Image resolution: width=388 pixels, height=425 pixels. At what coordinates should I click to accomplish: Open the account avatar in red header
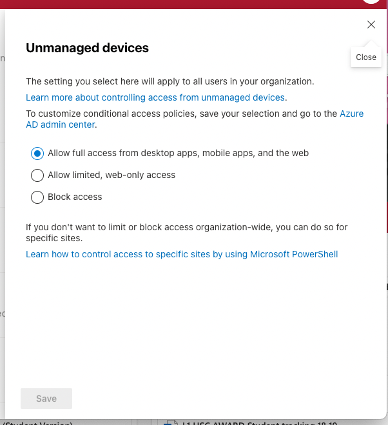[x=371, y=2]
